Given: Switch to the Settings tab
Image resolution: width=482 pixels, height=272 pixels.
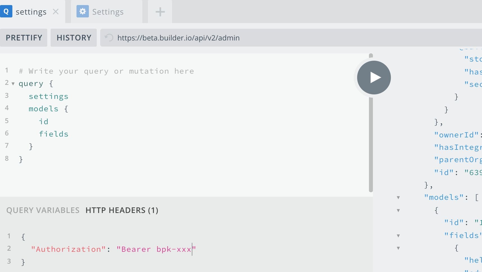Looking at the screenshot, I should coord(108,12).
